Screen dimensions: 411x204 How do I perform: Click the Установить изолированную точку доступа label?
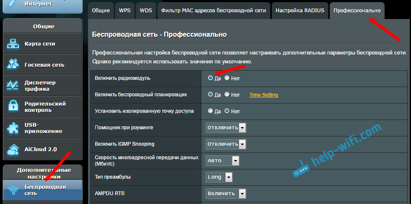[x=144, y=111]
